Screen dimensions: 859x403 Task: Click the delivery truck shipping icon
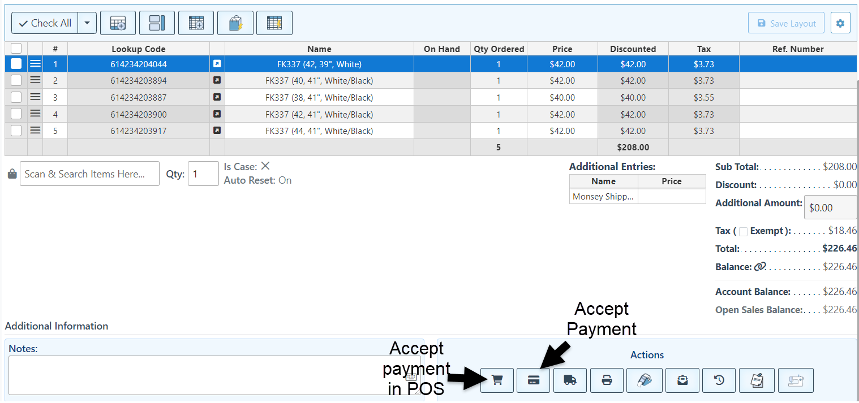570,380
